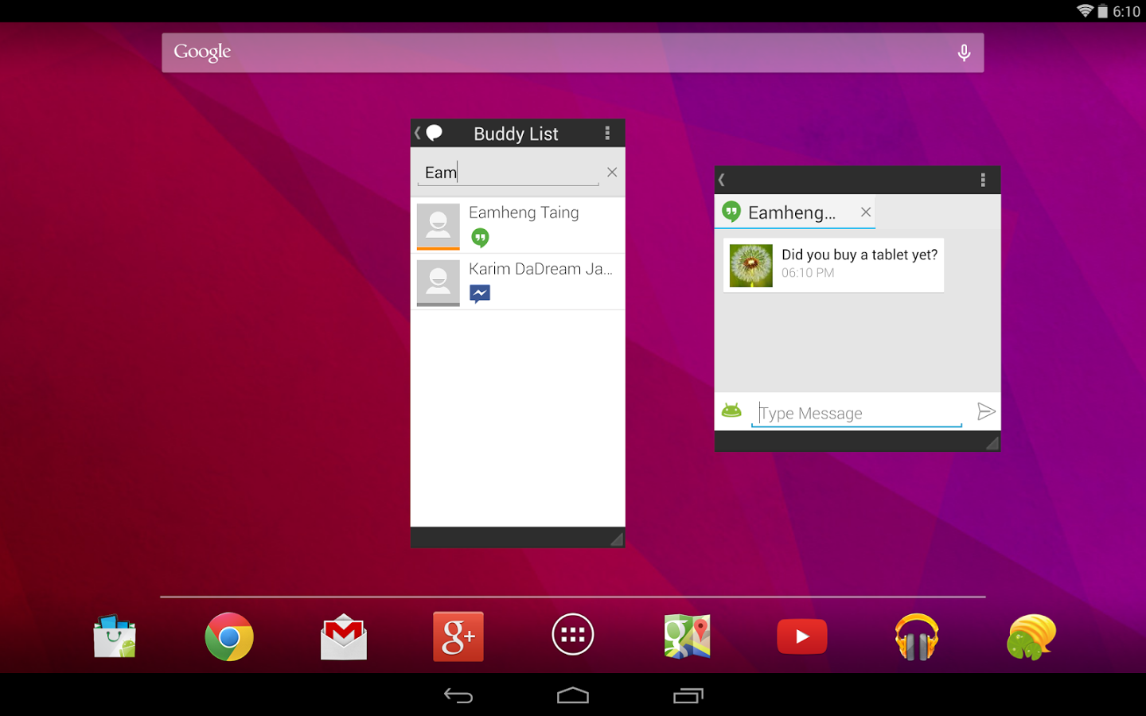Tap the Buddy List speech bubble icon
Image resolution: width=1146 pixels, height=716 pixels.
434,133
